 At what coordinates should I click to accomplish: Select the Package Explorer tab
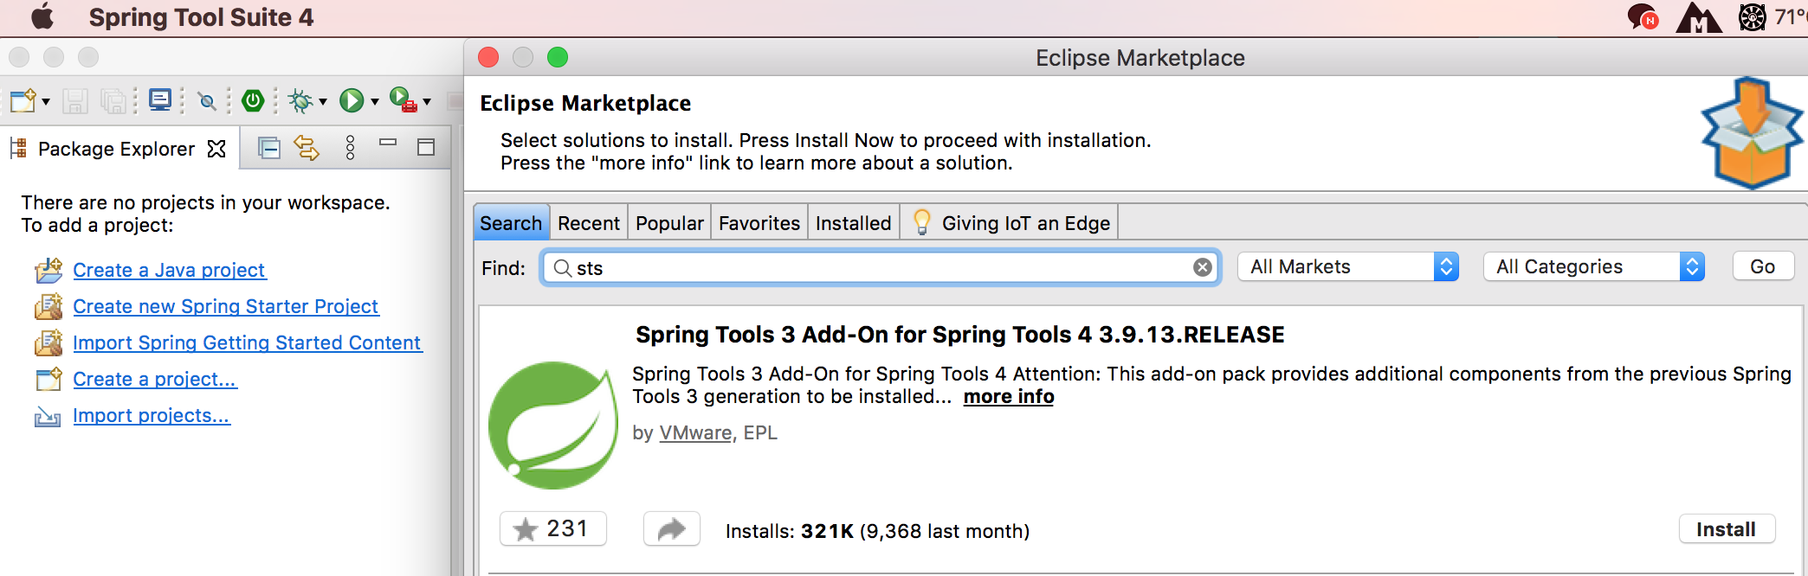117,149
